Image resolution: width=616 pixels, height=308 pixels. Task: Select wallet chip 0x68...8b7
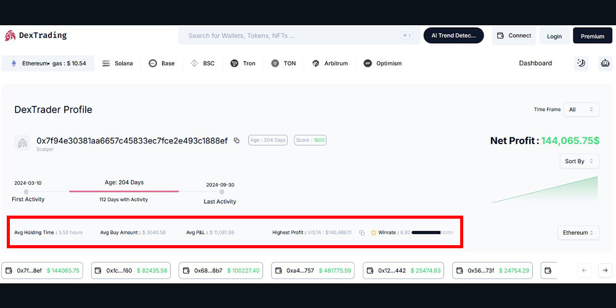click(x=221, y=270)
